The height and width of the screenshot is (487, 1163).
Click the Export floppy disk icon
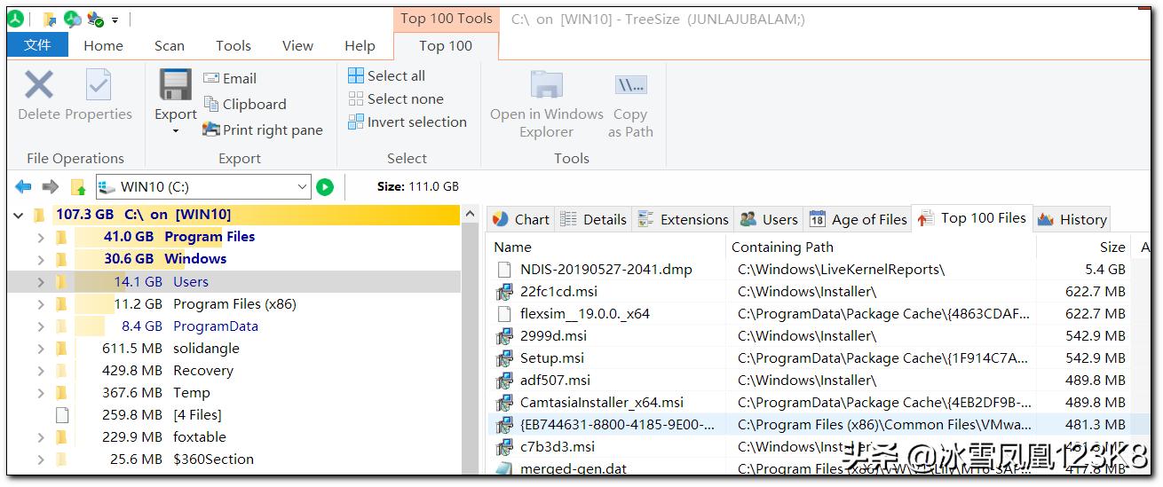[x=175, y=86]
